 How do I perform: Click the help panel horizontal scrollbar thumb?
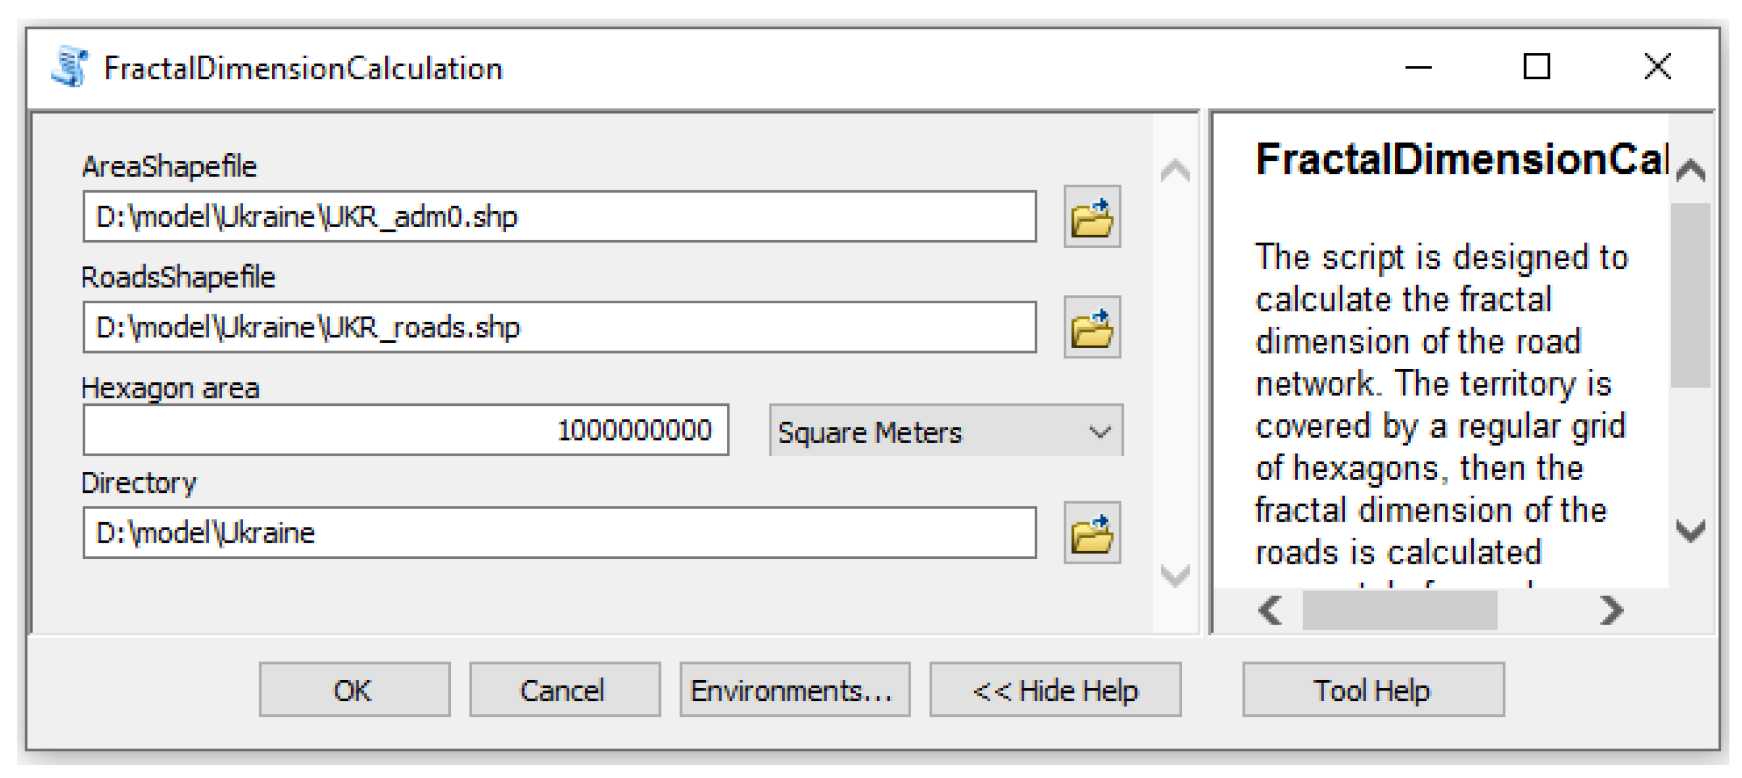(x=1399, y=611)
